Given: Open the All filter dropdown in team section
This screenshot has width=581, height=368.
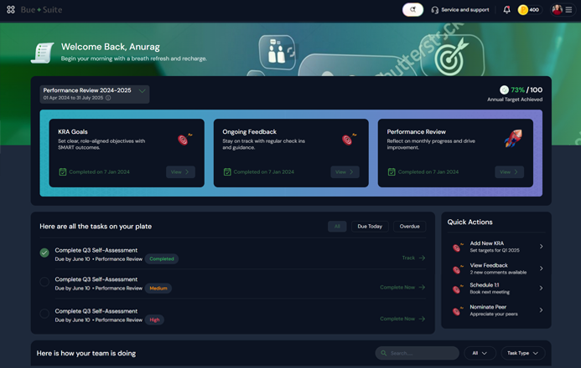Looking at the screenshot, I should (480, 353).
